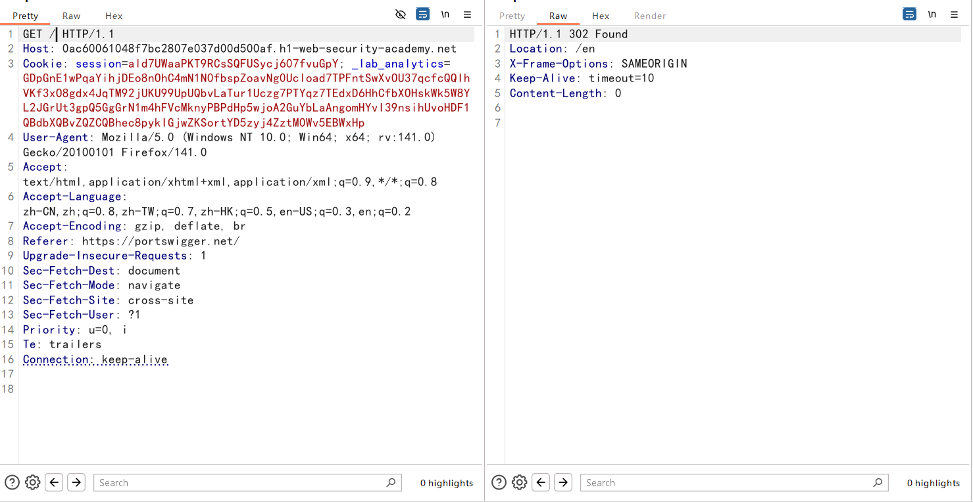Viewport: 973px width, 502px height.
Task: Switch response view to Pretty tab
Action: [x=512, y=16]
